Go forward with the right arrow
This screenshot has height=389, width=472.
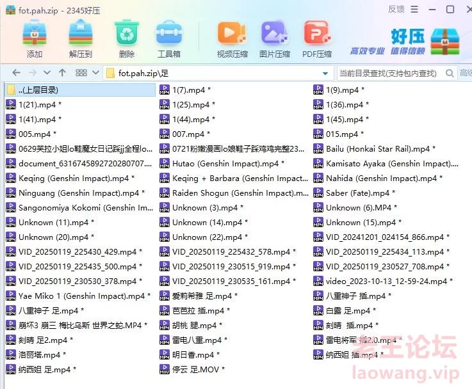(x=33, y=73)
